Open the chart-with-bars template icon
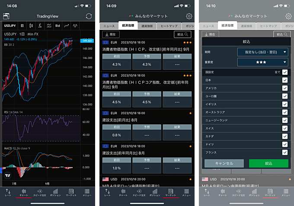Image resolution: width=294 pixels, height=206 pixels. pos(48,26)
